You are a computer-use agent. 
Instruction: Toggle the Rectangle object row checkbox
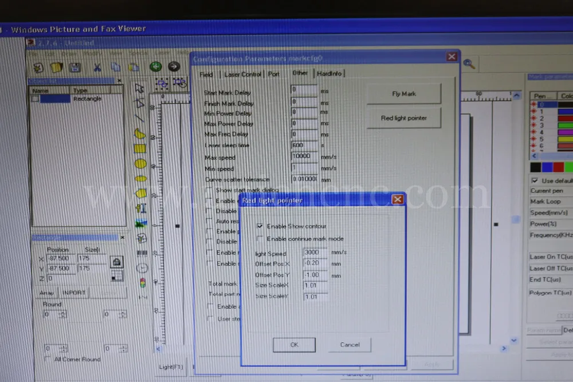pyautogui.click(x=35, y=99)
